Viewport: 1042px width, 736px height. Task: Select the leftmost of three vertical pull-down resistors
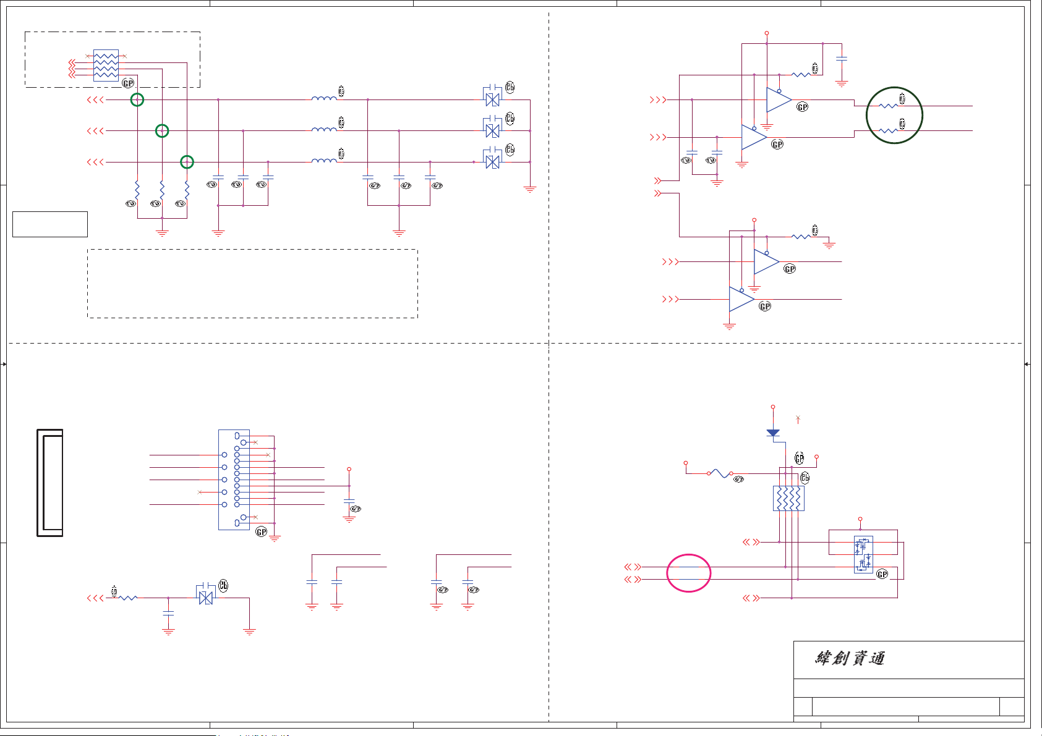137,191
